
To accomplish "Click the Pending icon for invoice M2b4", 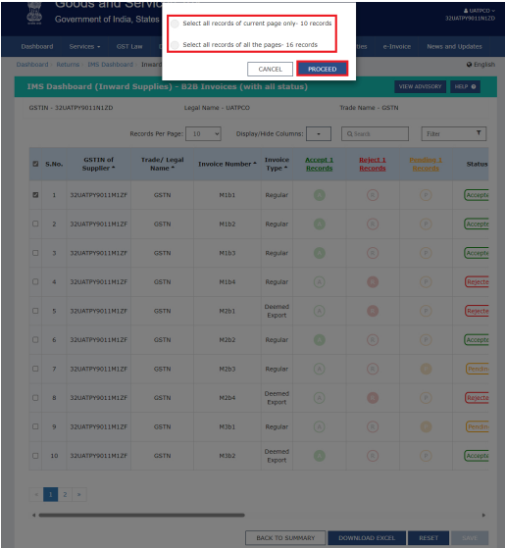I will [x=426, y=398].
